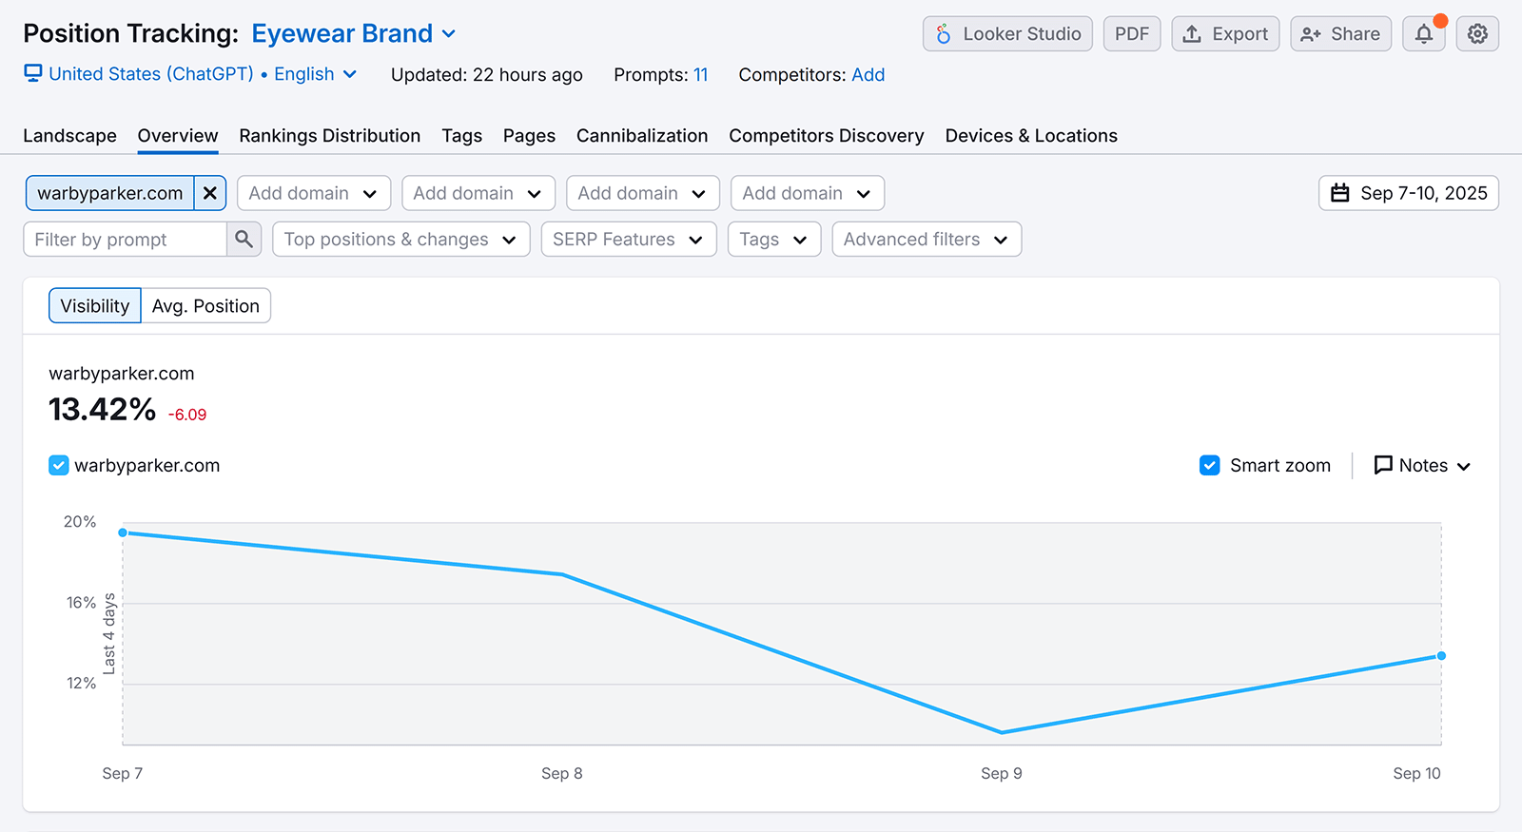
Task: Open Notes menu in chart
Action: pyautogui.click(x=1422, y=466)
